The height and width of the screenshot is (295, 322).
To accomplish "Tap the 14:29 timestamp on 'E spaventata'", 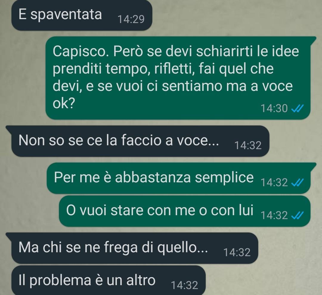I will [x=131, y=19].
